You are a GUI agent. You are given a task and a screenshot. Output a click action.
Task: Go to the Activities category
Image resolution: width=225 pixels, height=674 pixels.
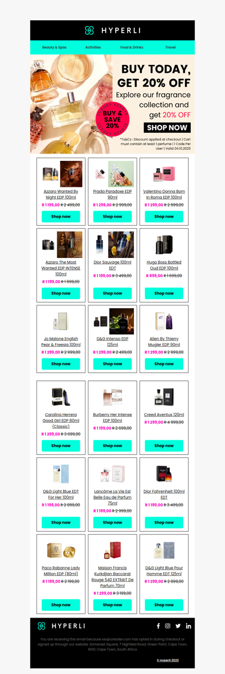pyautogui.click(x=93, y=47)
